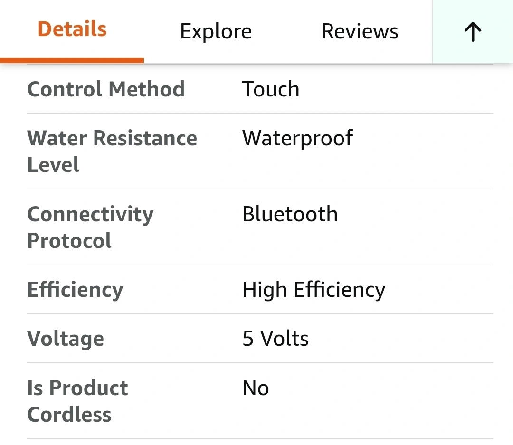Screen dimensions: 513x445
Task: Click the Control Method label
Action: pyautogui.click(x=106, y=89)
